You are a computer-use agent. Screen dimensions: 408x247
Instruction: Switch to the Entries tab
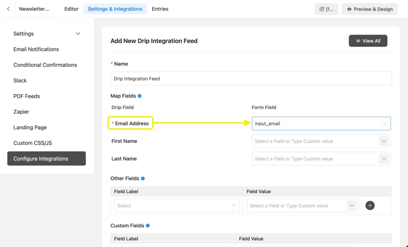(x=160, y=9)
